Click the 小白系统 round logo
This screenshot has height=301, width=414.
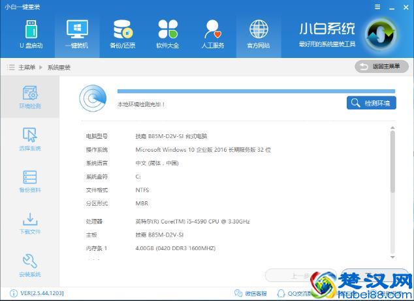coord(381,35)
